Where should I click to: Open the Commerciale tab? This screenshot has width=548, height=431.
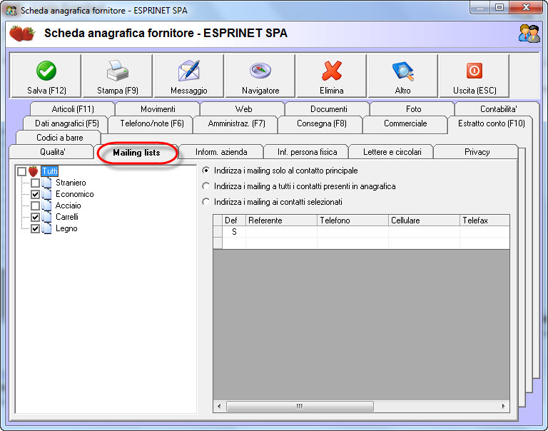click(405, 123)
